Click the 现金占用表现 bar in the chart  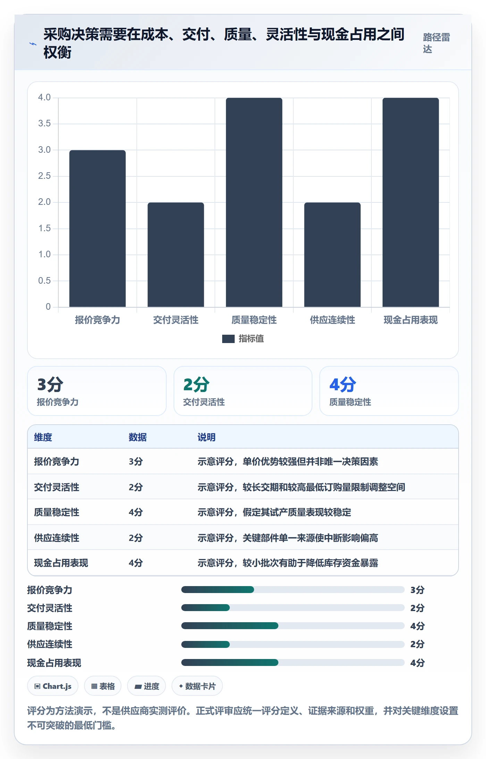(x=411, y=202)
